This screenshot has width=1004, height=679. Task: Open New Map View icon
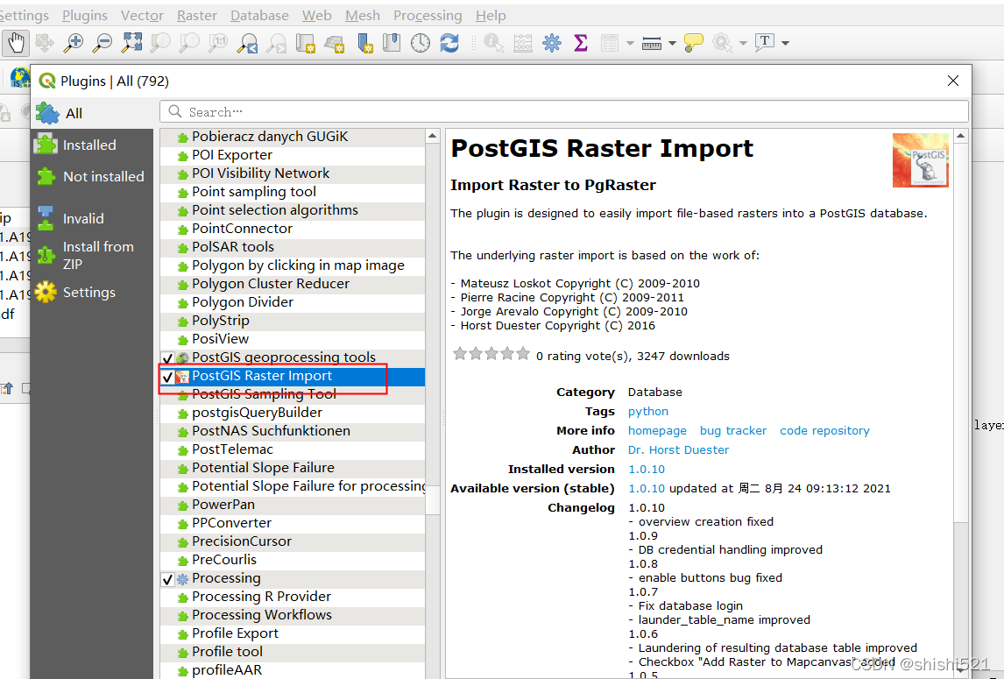[306, 43]
